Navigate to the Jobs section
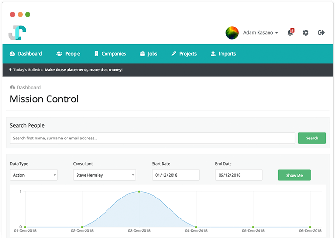The image size is (336, 238). tap(148, 54)
